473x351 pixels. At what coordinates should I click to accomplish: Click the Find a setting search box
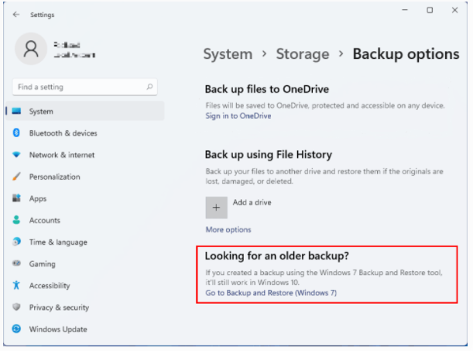click(x=77, y=88)
